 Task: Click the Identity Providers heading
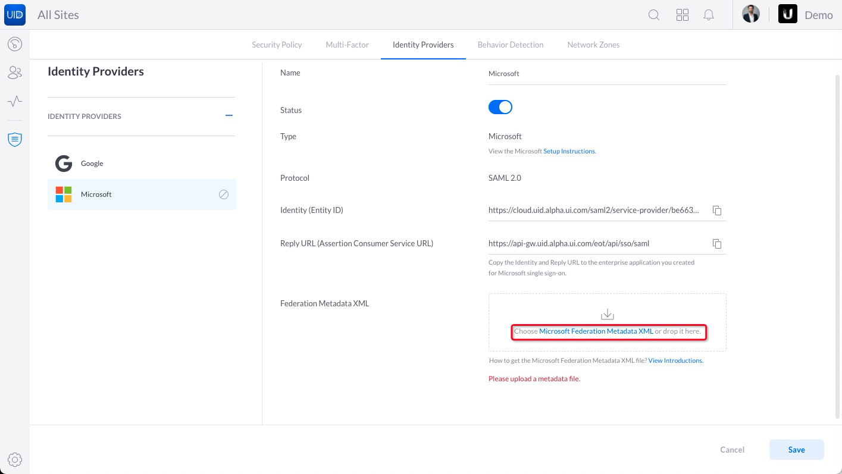coord(96,71)
